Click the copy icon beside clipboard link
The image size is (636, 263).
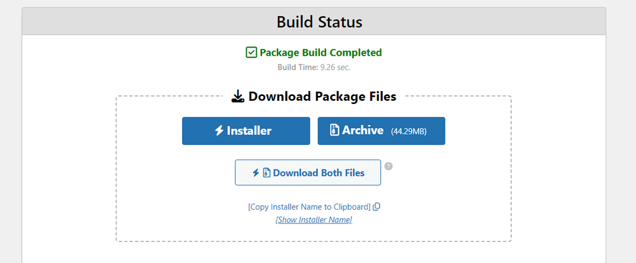(376, 207)
